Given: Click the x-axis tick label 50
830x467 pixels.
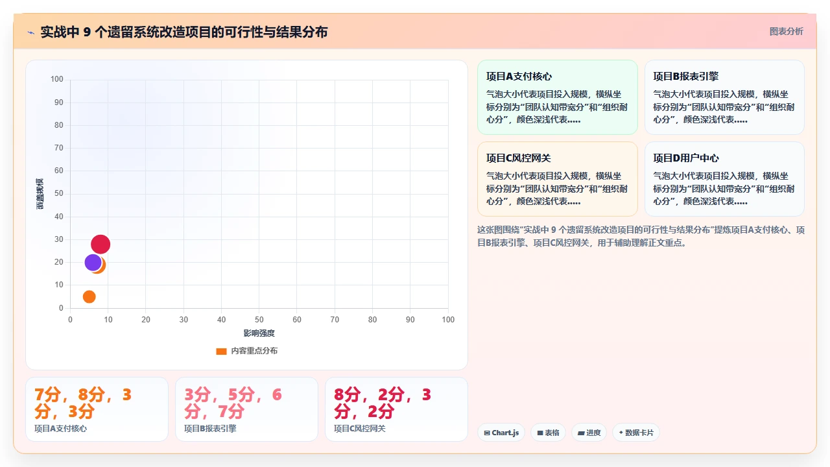Looking at the screenshot, I should pos(259,320).
